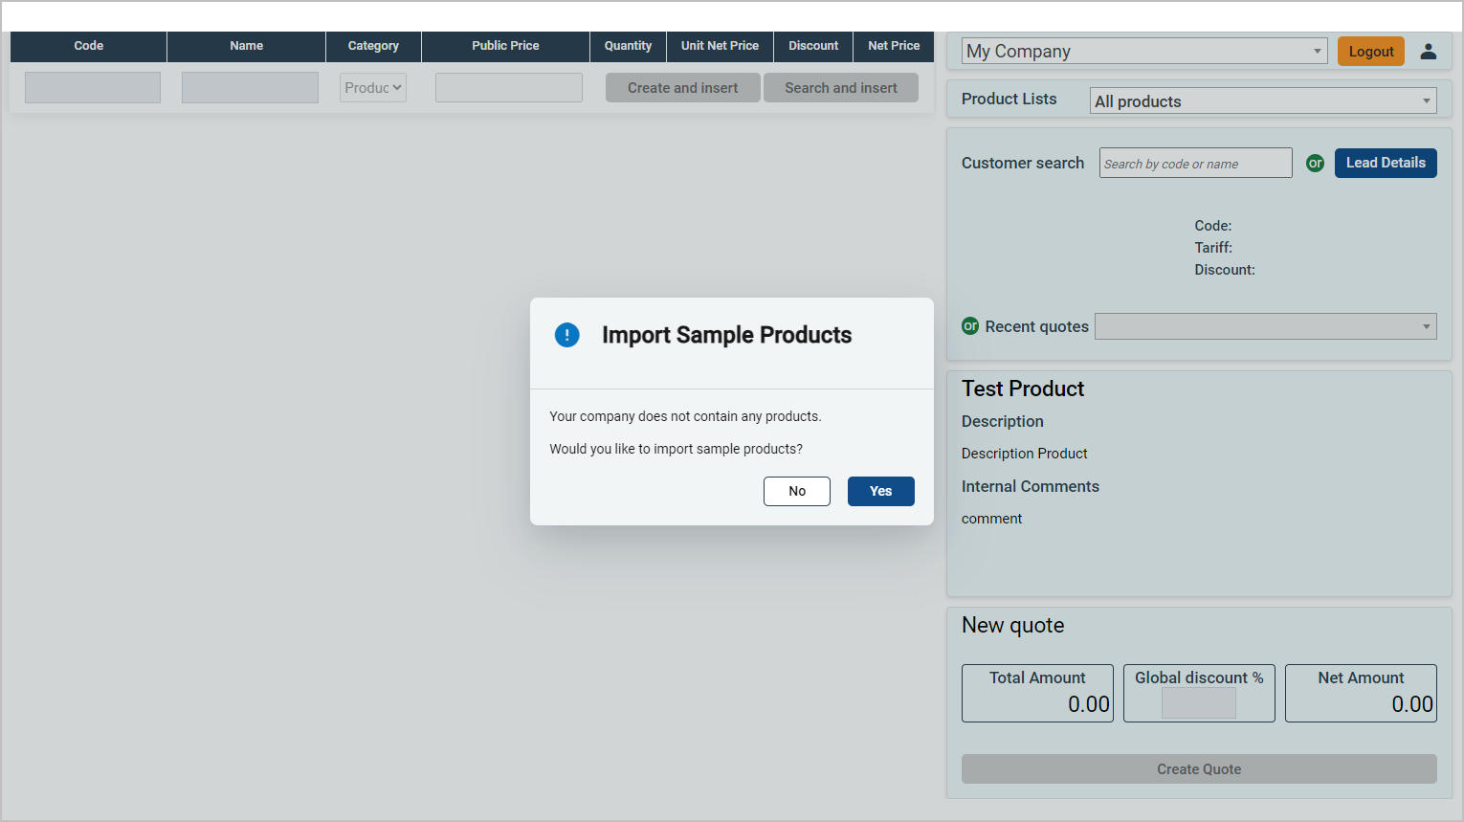Click the Global discount % input
1464x822 pixels.
1199,703
